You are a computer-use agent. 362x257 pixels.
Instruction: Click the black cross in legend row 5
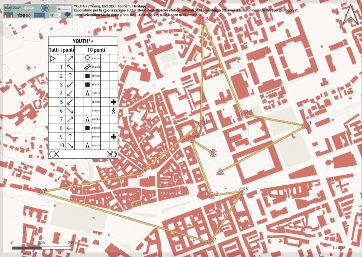tap(113, 102)
